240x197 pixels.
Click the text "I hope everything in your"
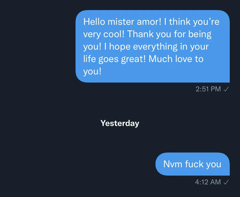156,47
